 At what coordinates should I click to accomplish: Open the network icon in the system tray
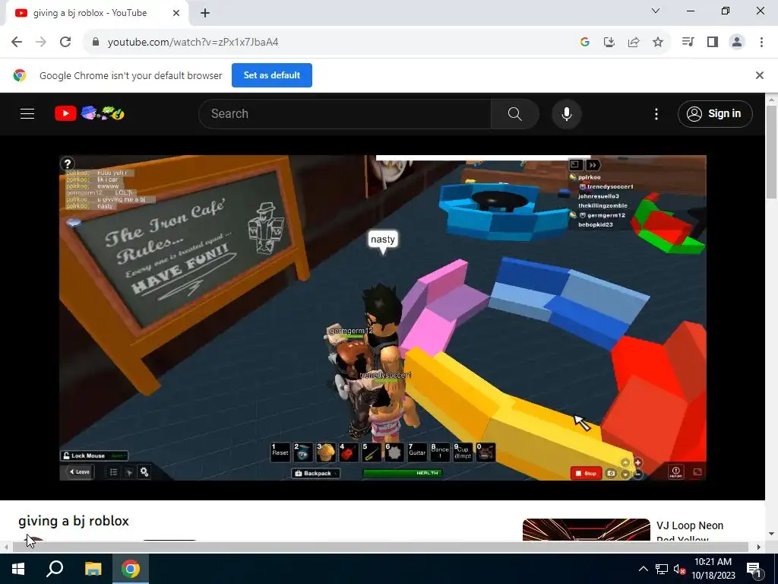point(662,569)
